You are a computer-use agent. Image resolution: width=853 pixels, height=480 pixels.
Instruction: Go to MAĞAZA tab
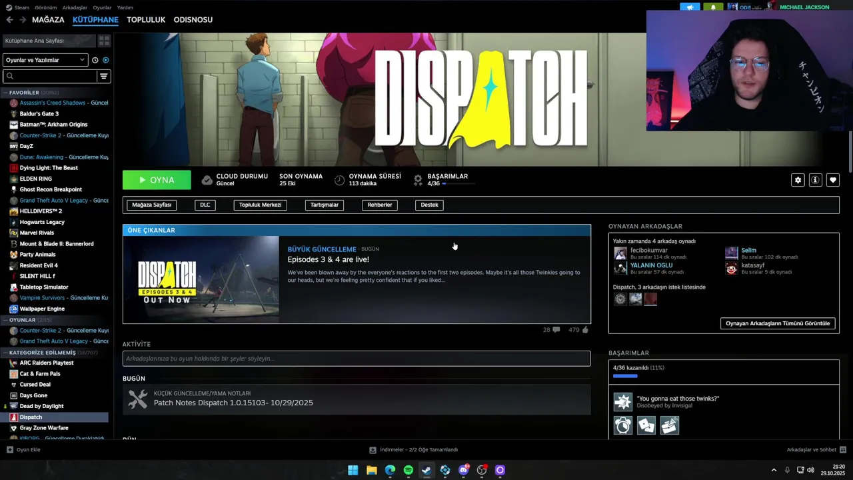48,20
